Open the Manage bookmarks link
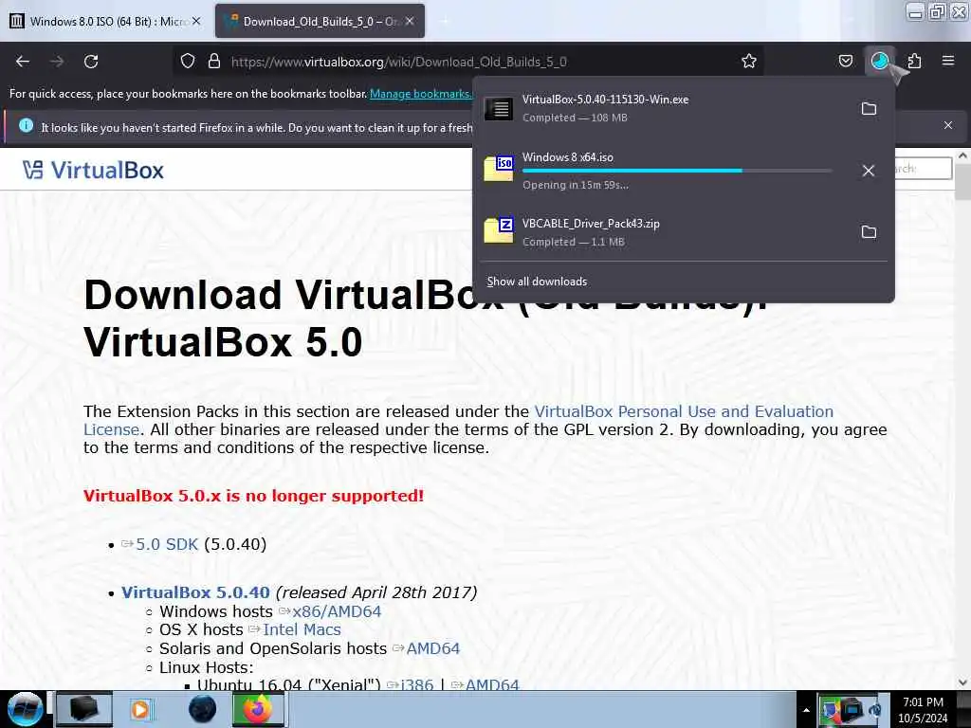The image size is (971, 728). point(420,94)
